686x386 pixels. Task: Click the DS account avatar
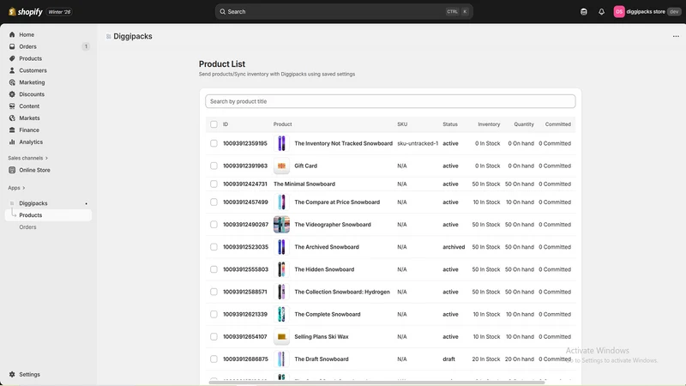[618, 12]
